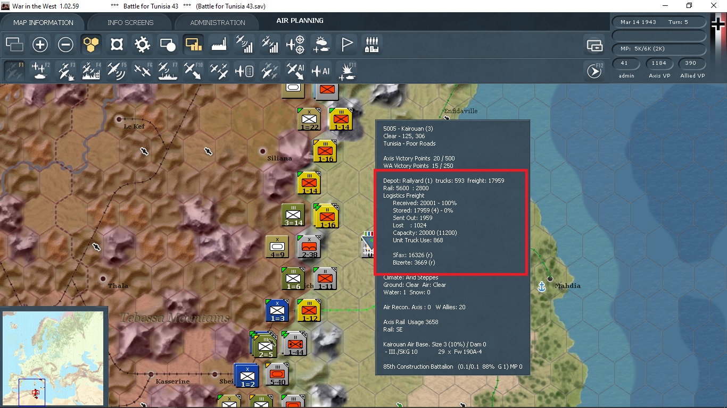Select the F2 ground support directive icon

(40, 70)
